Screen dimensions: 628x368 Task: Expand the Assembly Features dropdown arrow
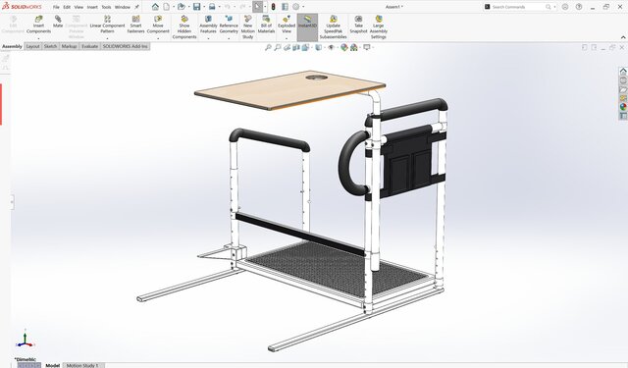208,38
